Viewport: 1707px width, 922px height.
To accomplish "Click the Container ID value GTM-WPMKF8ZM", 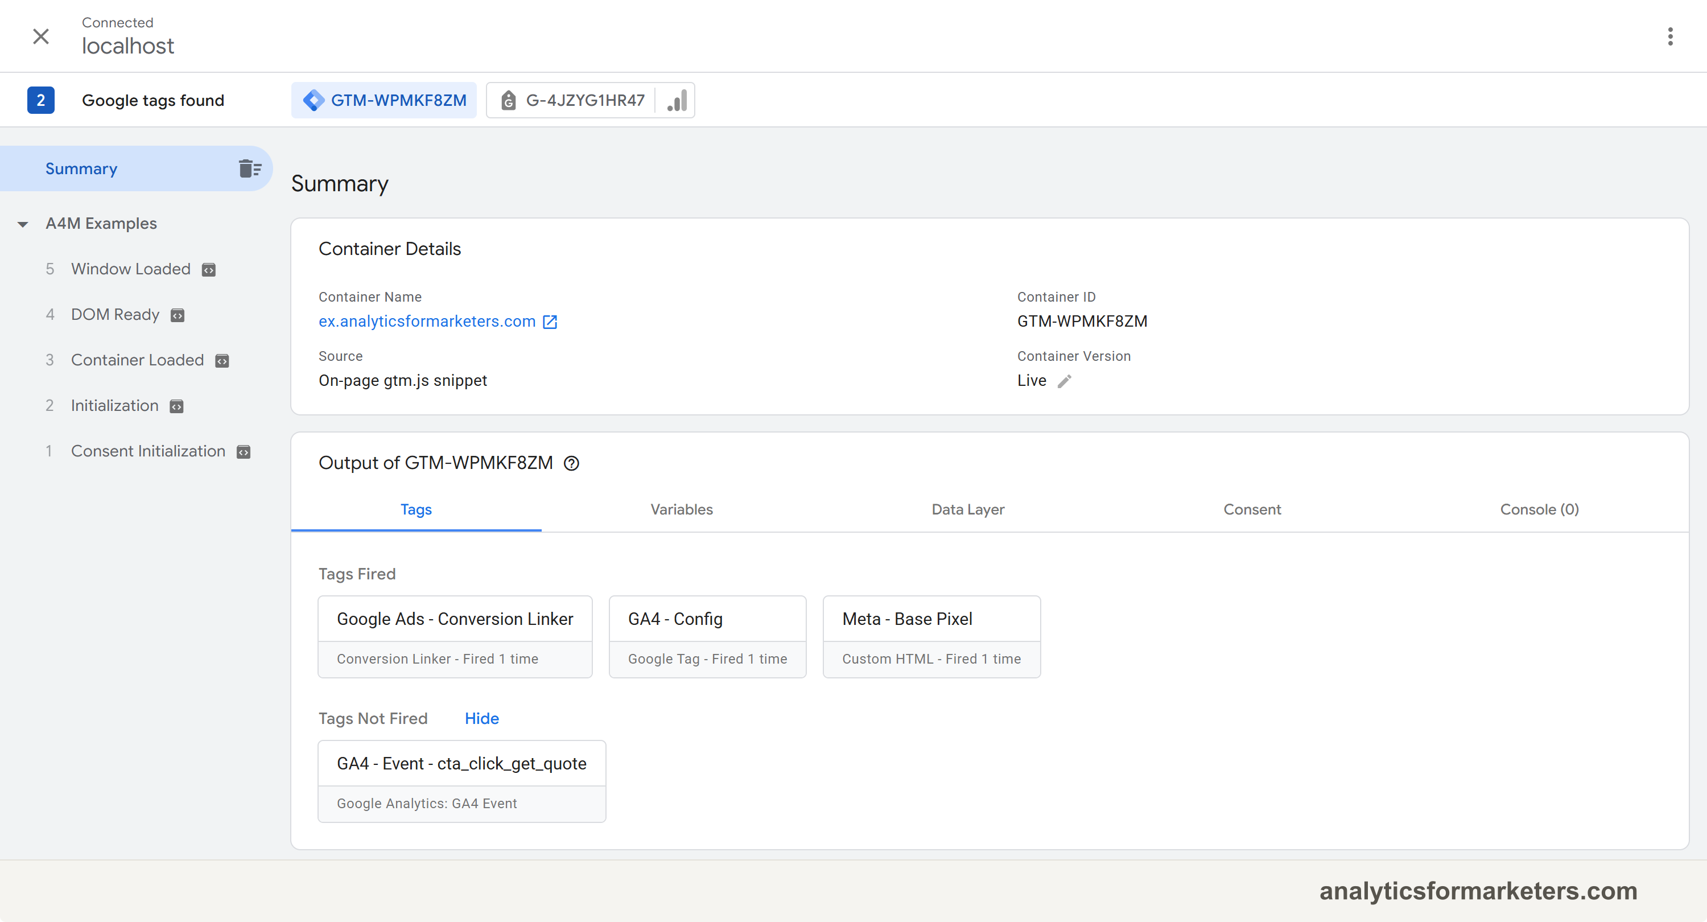I will [1082, 322].
